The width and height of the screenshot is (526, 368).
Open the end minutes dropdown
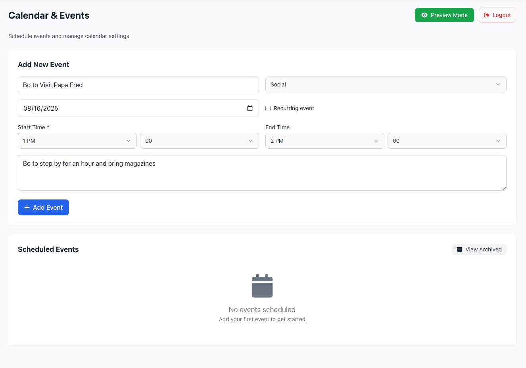pos(447,141)
